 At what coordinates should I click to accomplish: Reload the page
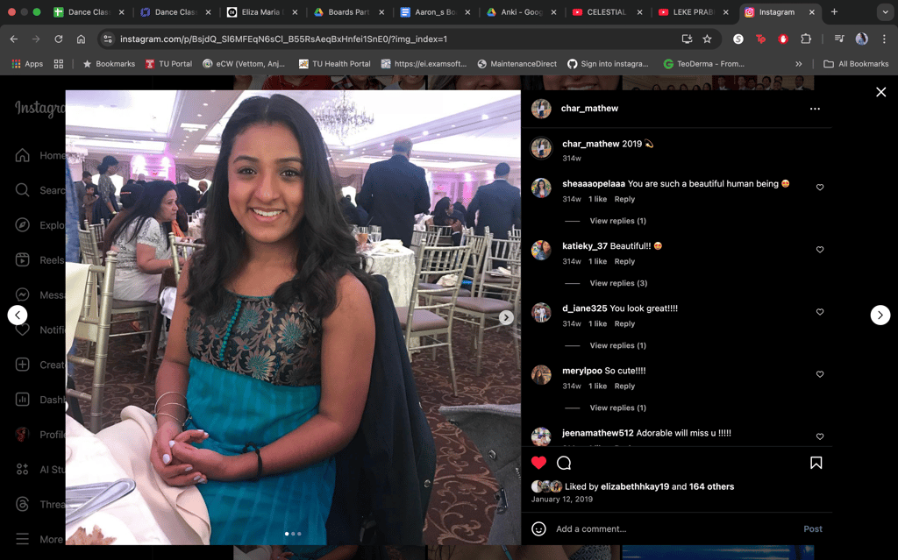point(59,39)
